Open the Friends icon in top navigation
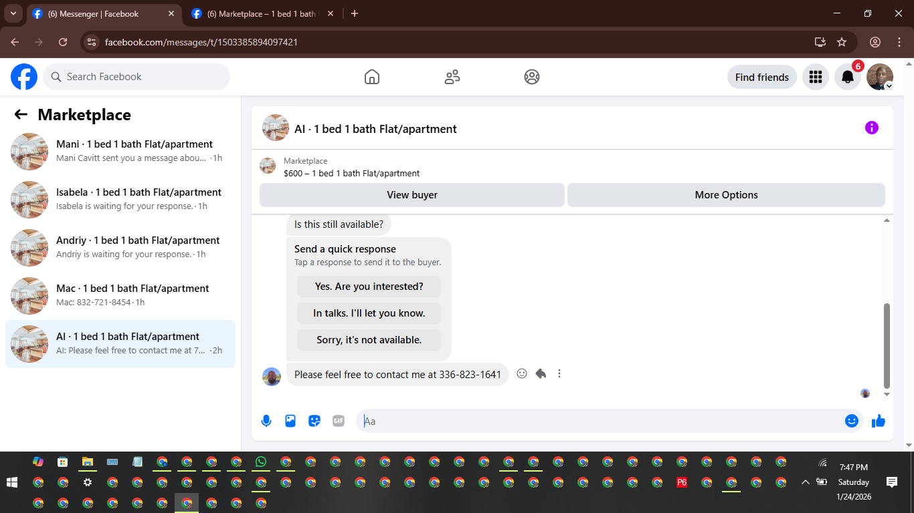 452,77
